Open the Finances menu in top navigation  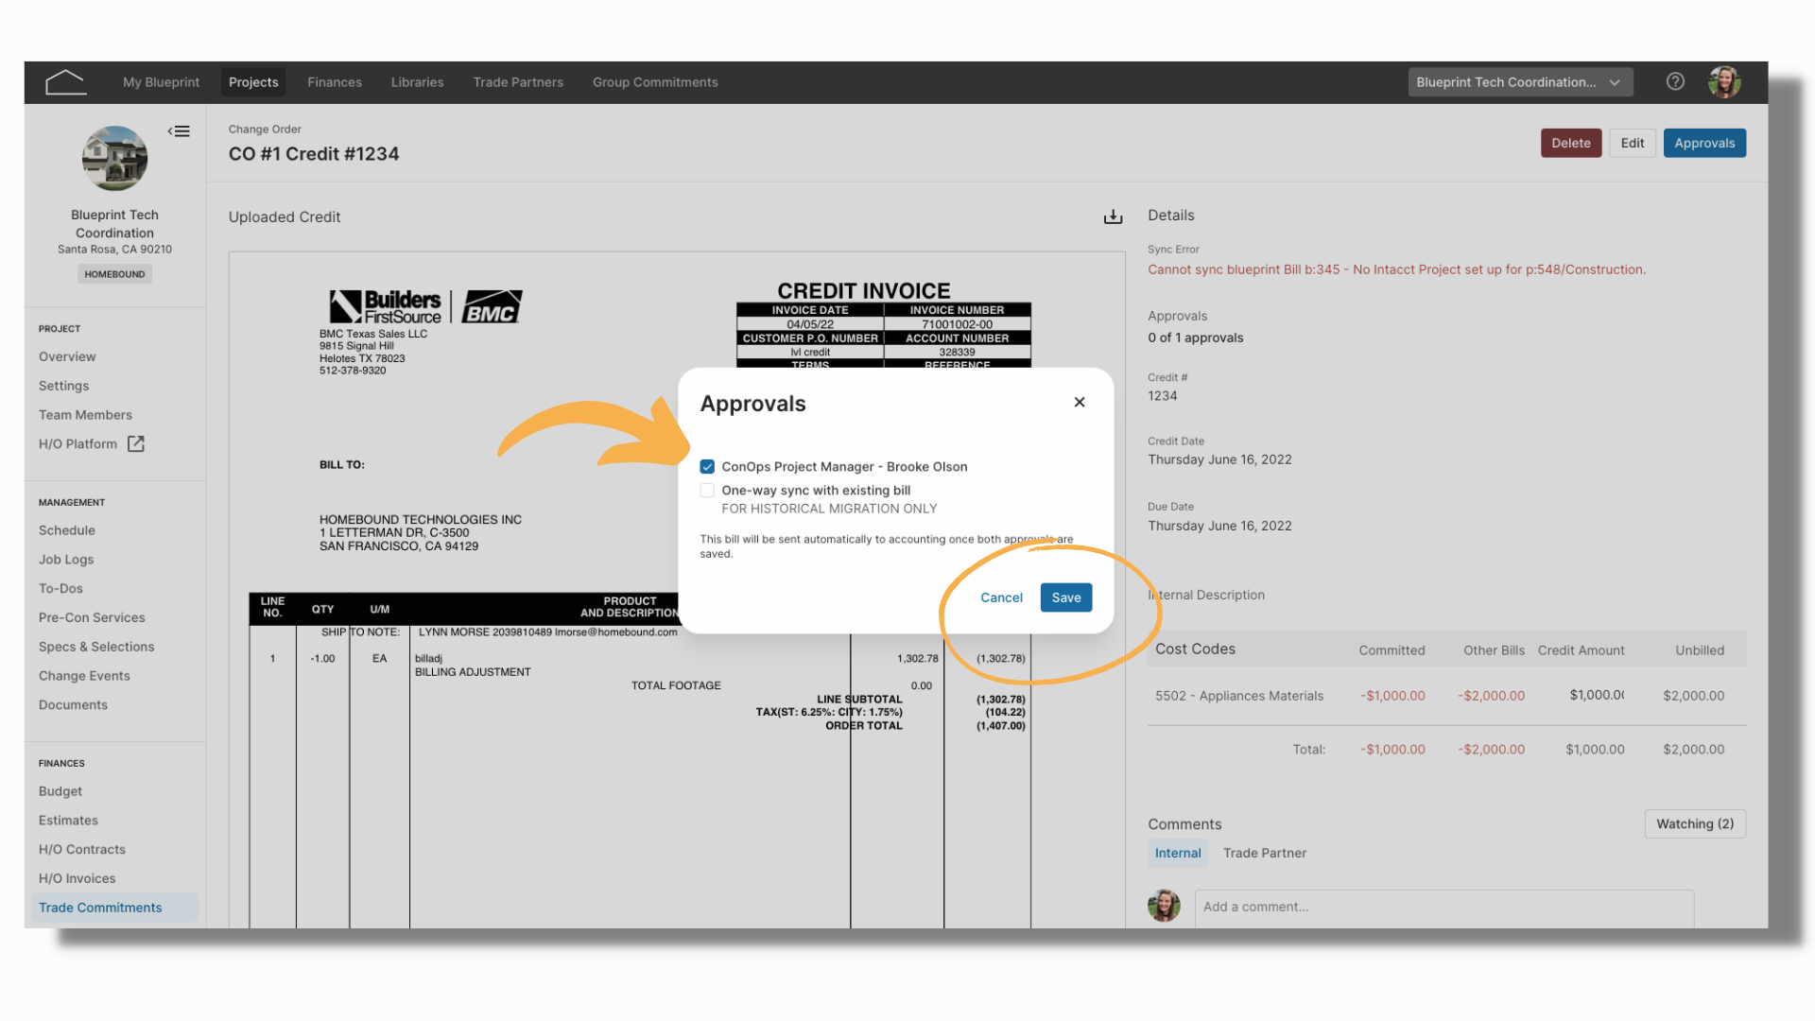click(x=335, y=82)
